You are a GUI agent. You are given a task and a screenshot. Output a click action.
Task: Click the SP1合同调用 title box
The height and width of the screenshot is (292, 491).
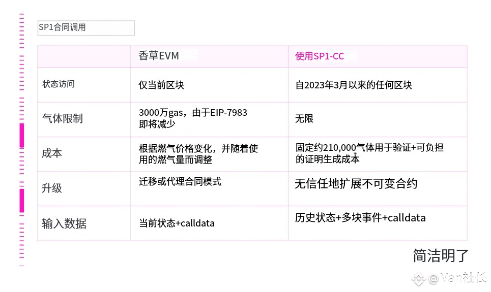86,28
